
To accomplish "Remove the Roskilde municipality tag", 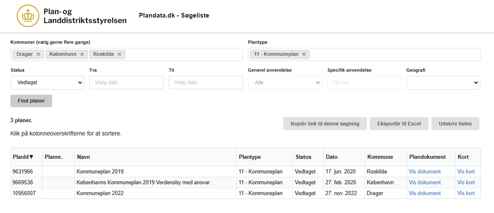I will (x=120, y=54).
